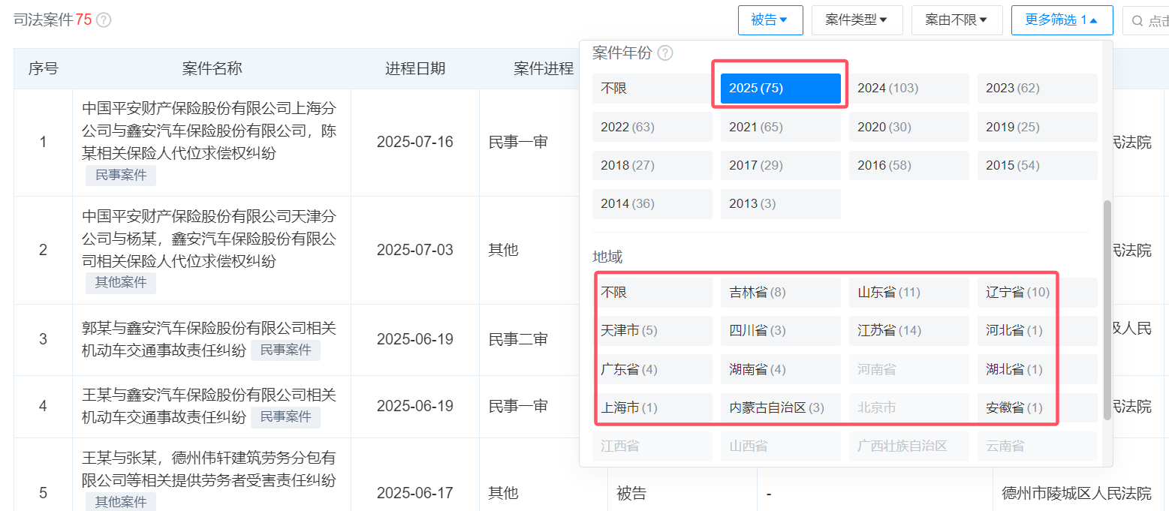Select the 2018 (27) year option

point(652,165)
